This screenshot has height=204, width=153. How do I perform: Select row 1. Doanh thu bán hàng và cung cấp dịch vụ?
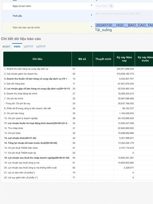[x=78, y=69]
